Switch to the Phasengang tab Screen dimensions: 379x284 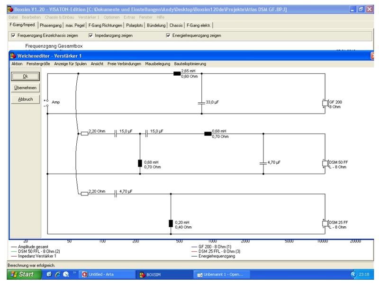point(51,25)
